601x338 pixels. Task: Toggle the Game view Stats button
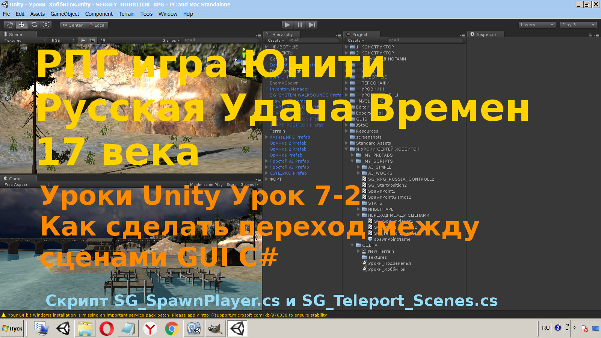pos(231,184)
